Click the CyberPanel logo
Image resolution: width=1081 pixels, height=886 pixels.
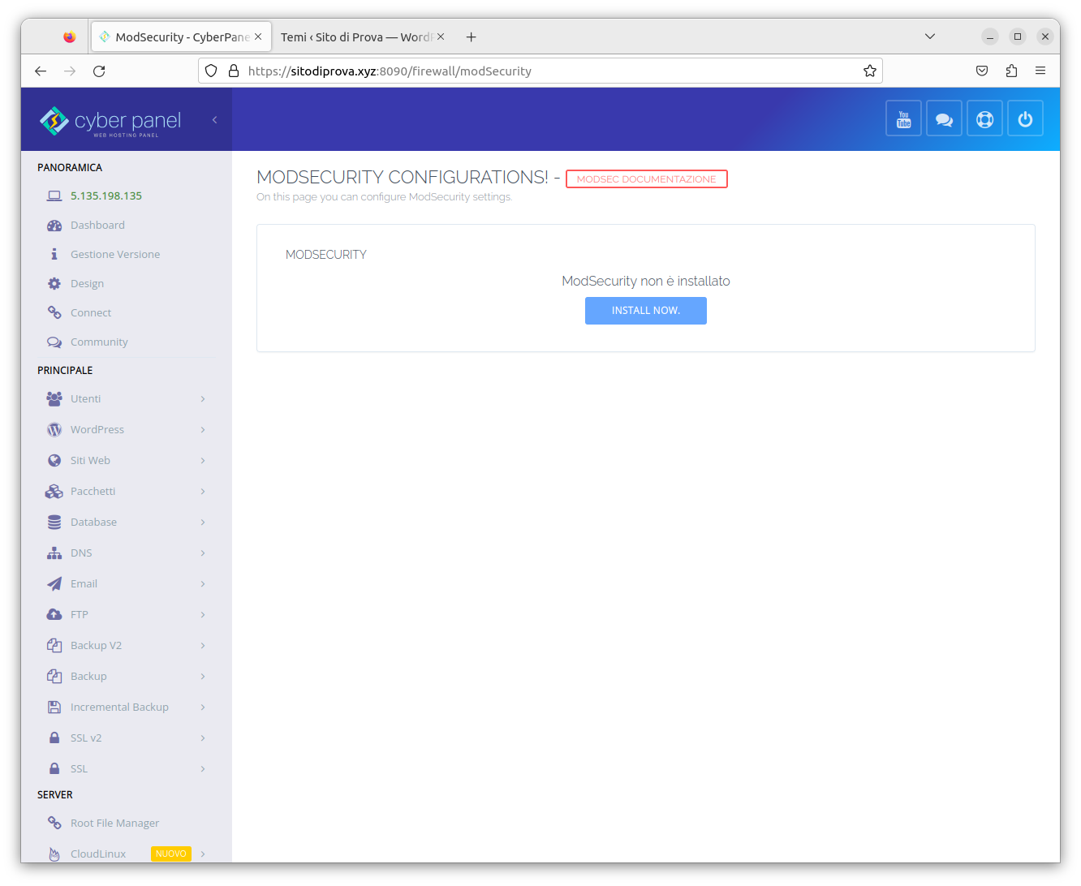[110, 121]
